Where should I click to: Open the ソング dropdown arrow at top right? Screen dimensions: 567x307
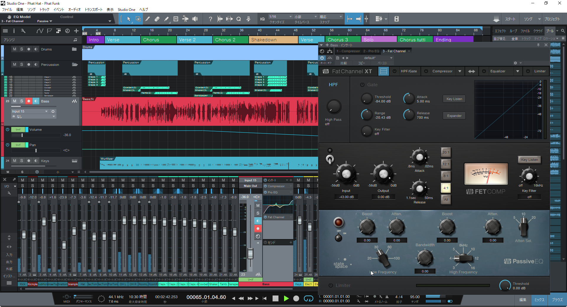[x=540, y=19]
